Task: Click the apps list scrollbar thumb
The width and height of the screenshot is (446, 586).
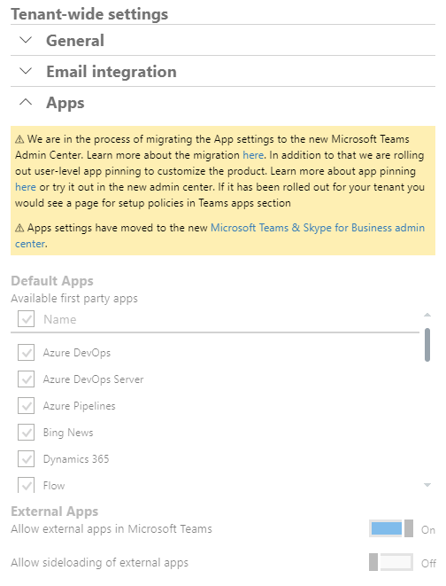Action: click(427, 345)
